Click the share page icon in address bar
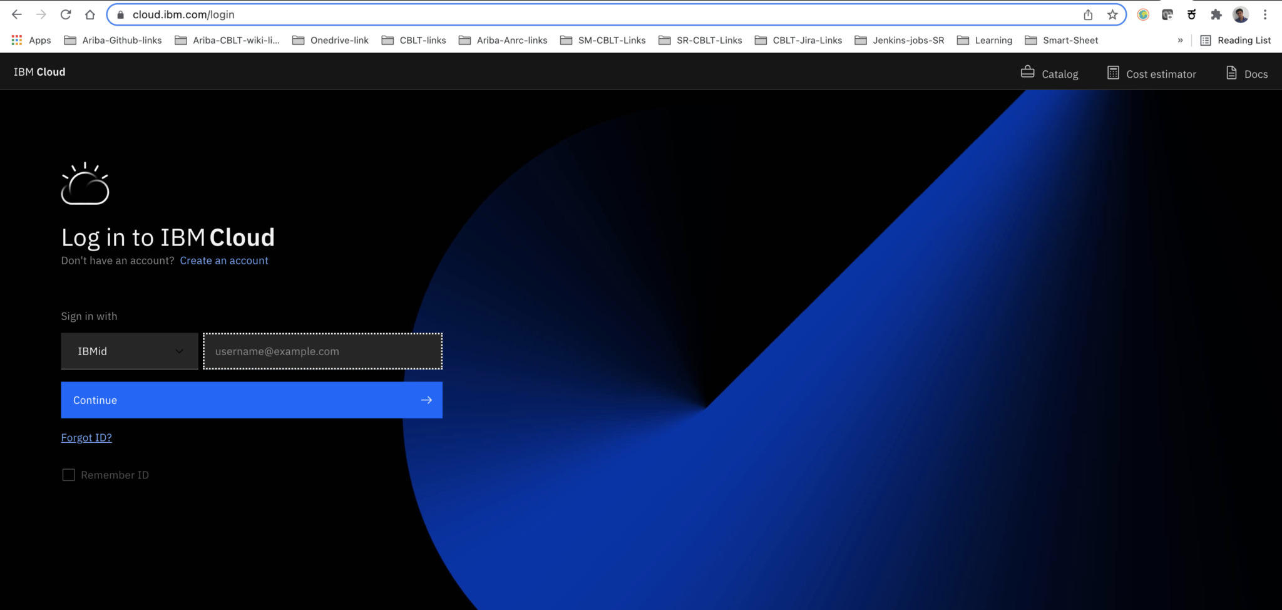 click(1088, 15)
